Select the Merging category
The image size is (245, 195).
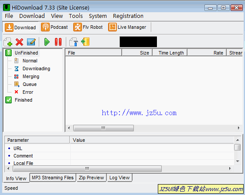[x=31, y=76]
